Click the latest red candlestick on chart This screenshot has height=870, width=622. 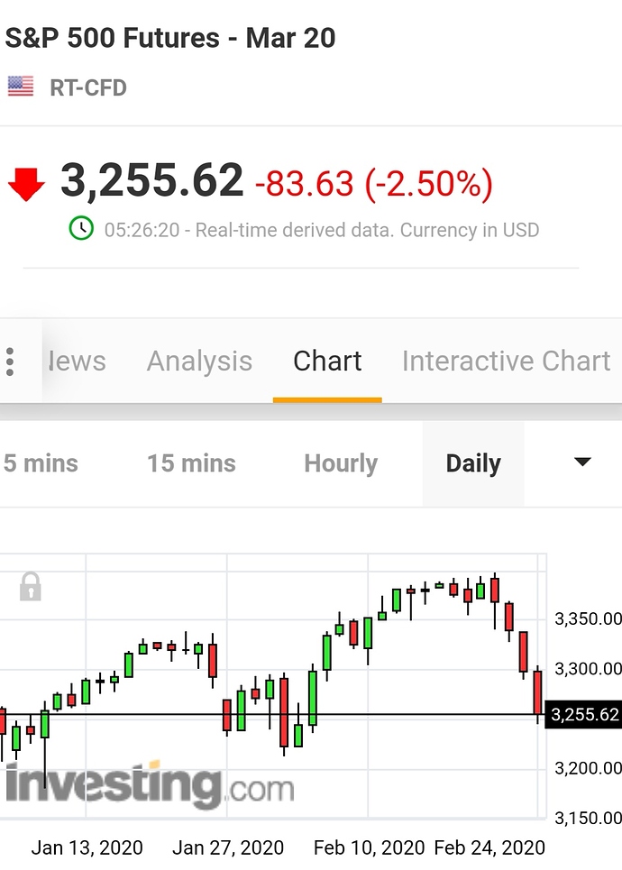(537, 693)
